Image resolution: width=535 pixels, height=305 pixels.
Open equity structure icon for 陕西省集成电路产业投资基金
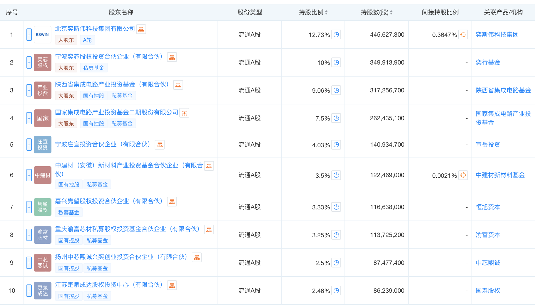[178, 85]
